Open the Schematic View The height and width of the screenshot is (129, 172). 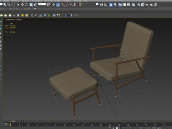[x=128, y=5]
